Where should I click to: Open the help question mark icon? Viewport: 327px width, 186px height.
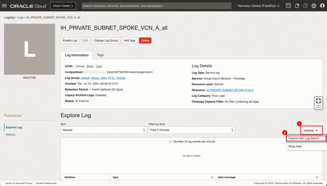click(x=305, y=6)
